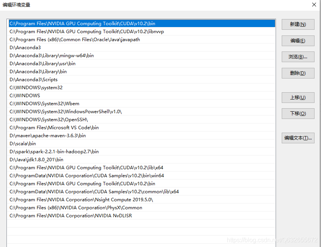Select the plain C:\WINDOWS entry

142,95
